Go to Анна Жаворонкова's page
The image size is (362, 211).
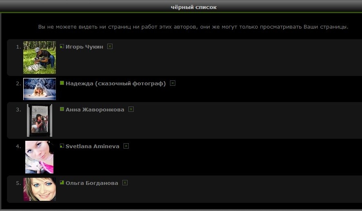[x=95, y=110]
